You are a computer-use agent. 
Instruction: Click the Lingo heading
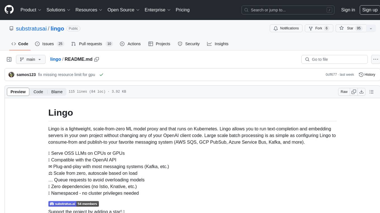[61, 113]
